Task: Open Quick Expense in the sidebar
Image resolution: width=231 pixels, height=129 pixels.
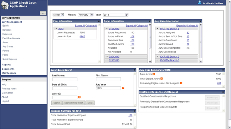Action: click(10, 59)
